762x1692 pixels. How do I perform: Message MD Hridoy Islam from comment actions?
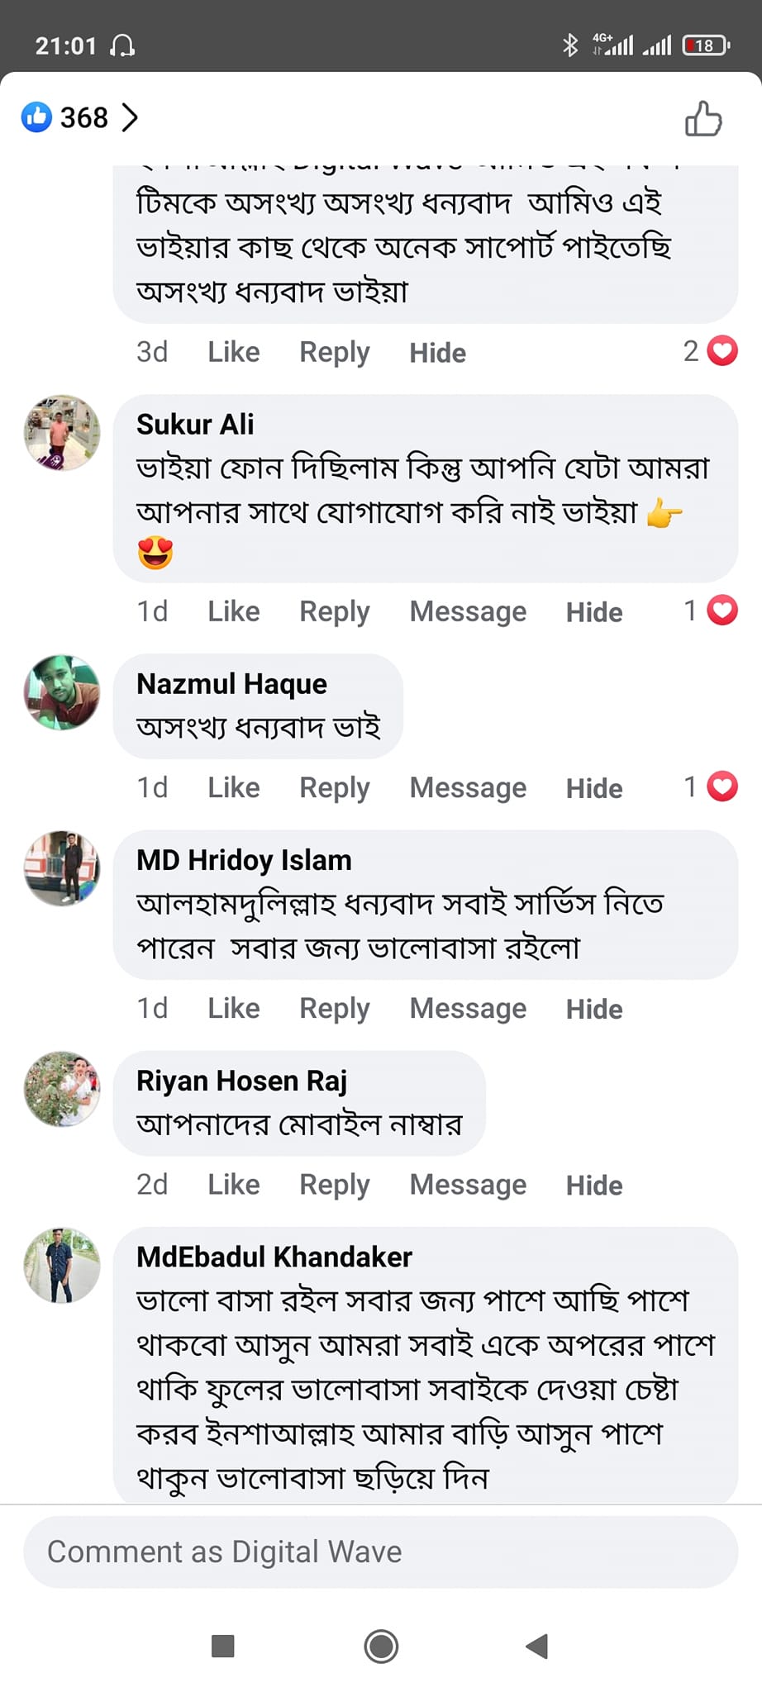[x=468, y=1009]
